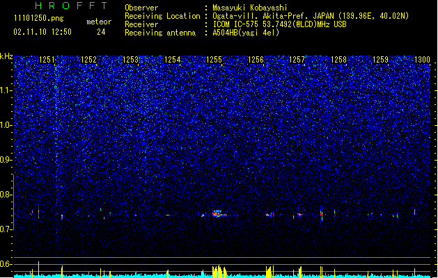This screenshot has width=438, height=278.
Task: Click the 0.7 kHz axis label
Action: tap(6, 229)
